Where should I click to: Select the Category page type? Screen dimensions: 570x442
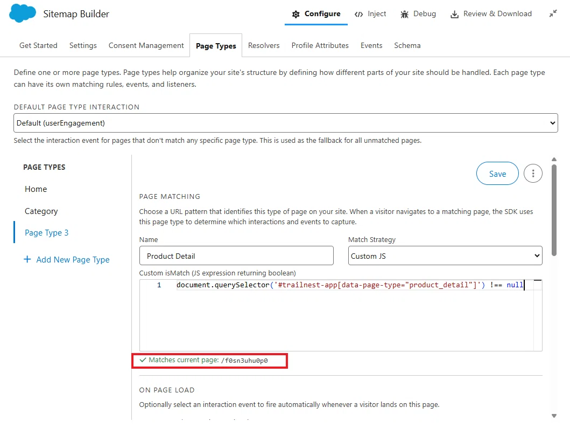click(41, 211)
